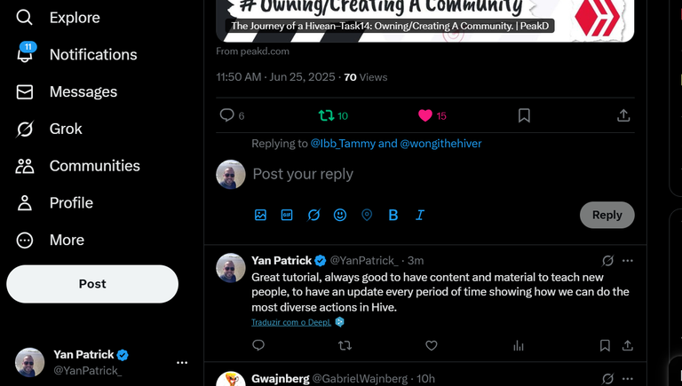
Task: Click the Traduzir com o DeepL link
Action: (x=291, y=322)
